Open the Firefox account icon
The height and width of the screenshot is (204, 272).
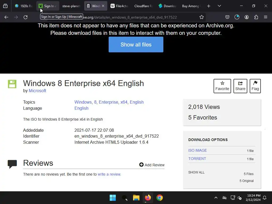246,17
